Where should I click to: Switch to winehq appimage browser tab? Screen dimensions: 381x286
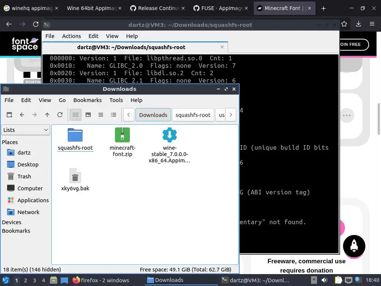pyautogui.click(x=31, y=8)
